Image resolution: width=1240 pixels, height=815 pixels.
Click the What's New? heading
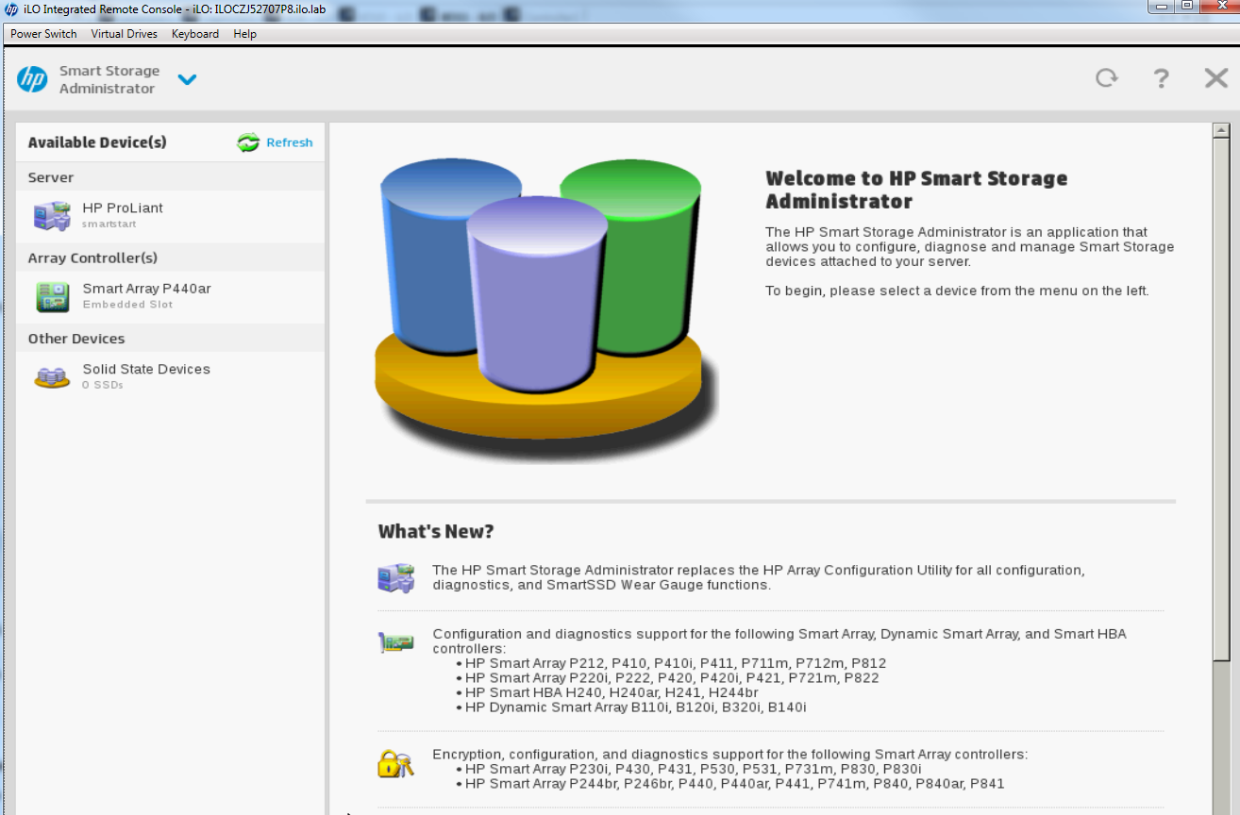[x=436, y=531]
